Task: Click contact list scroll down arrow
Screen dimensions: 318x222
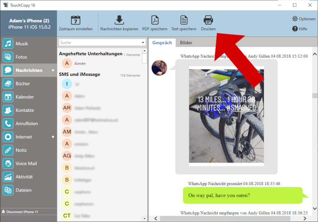Action: tap(144, 218)
